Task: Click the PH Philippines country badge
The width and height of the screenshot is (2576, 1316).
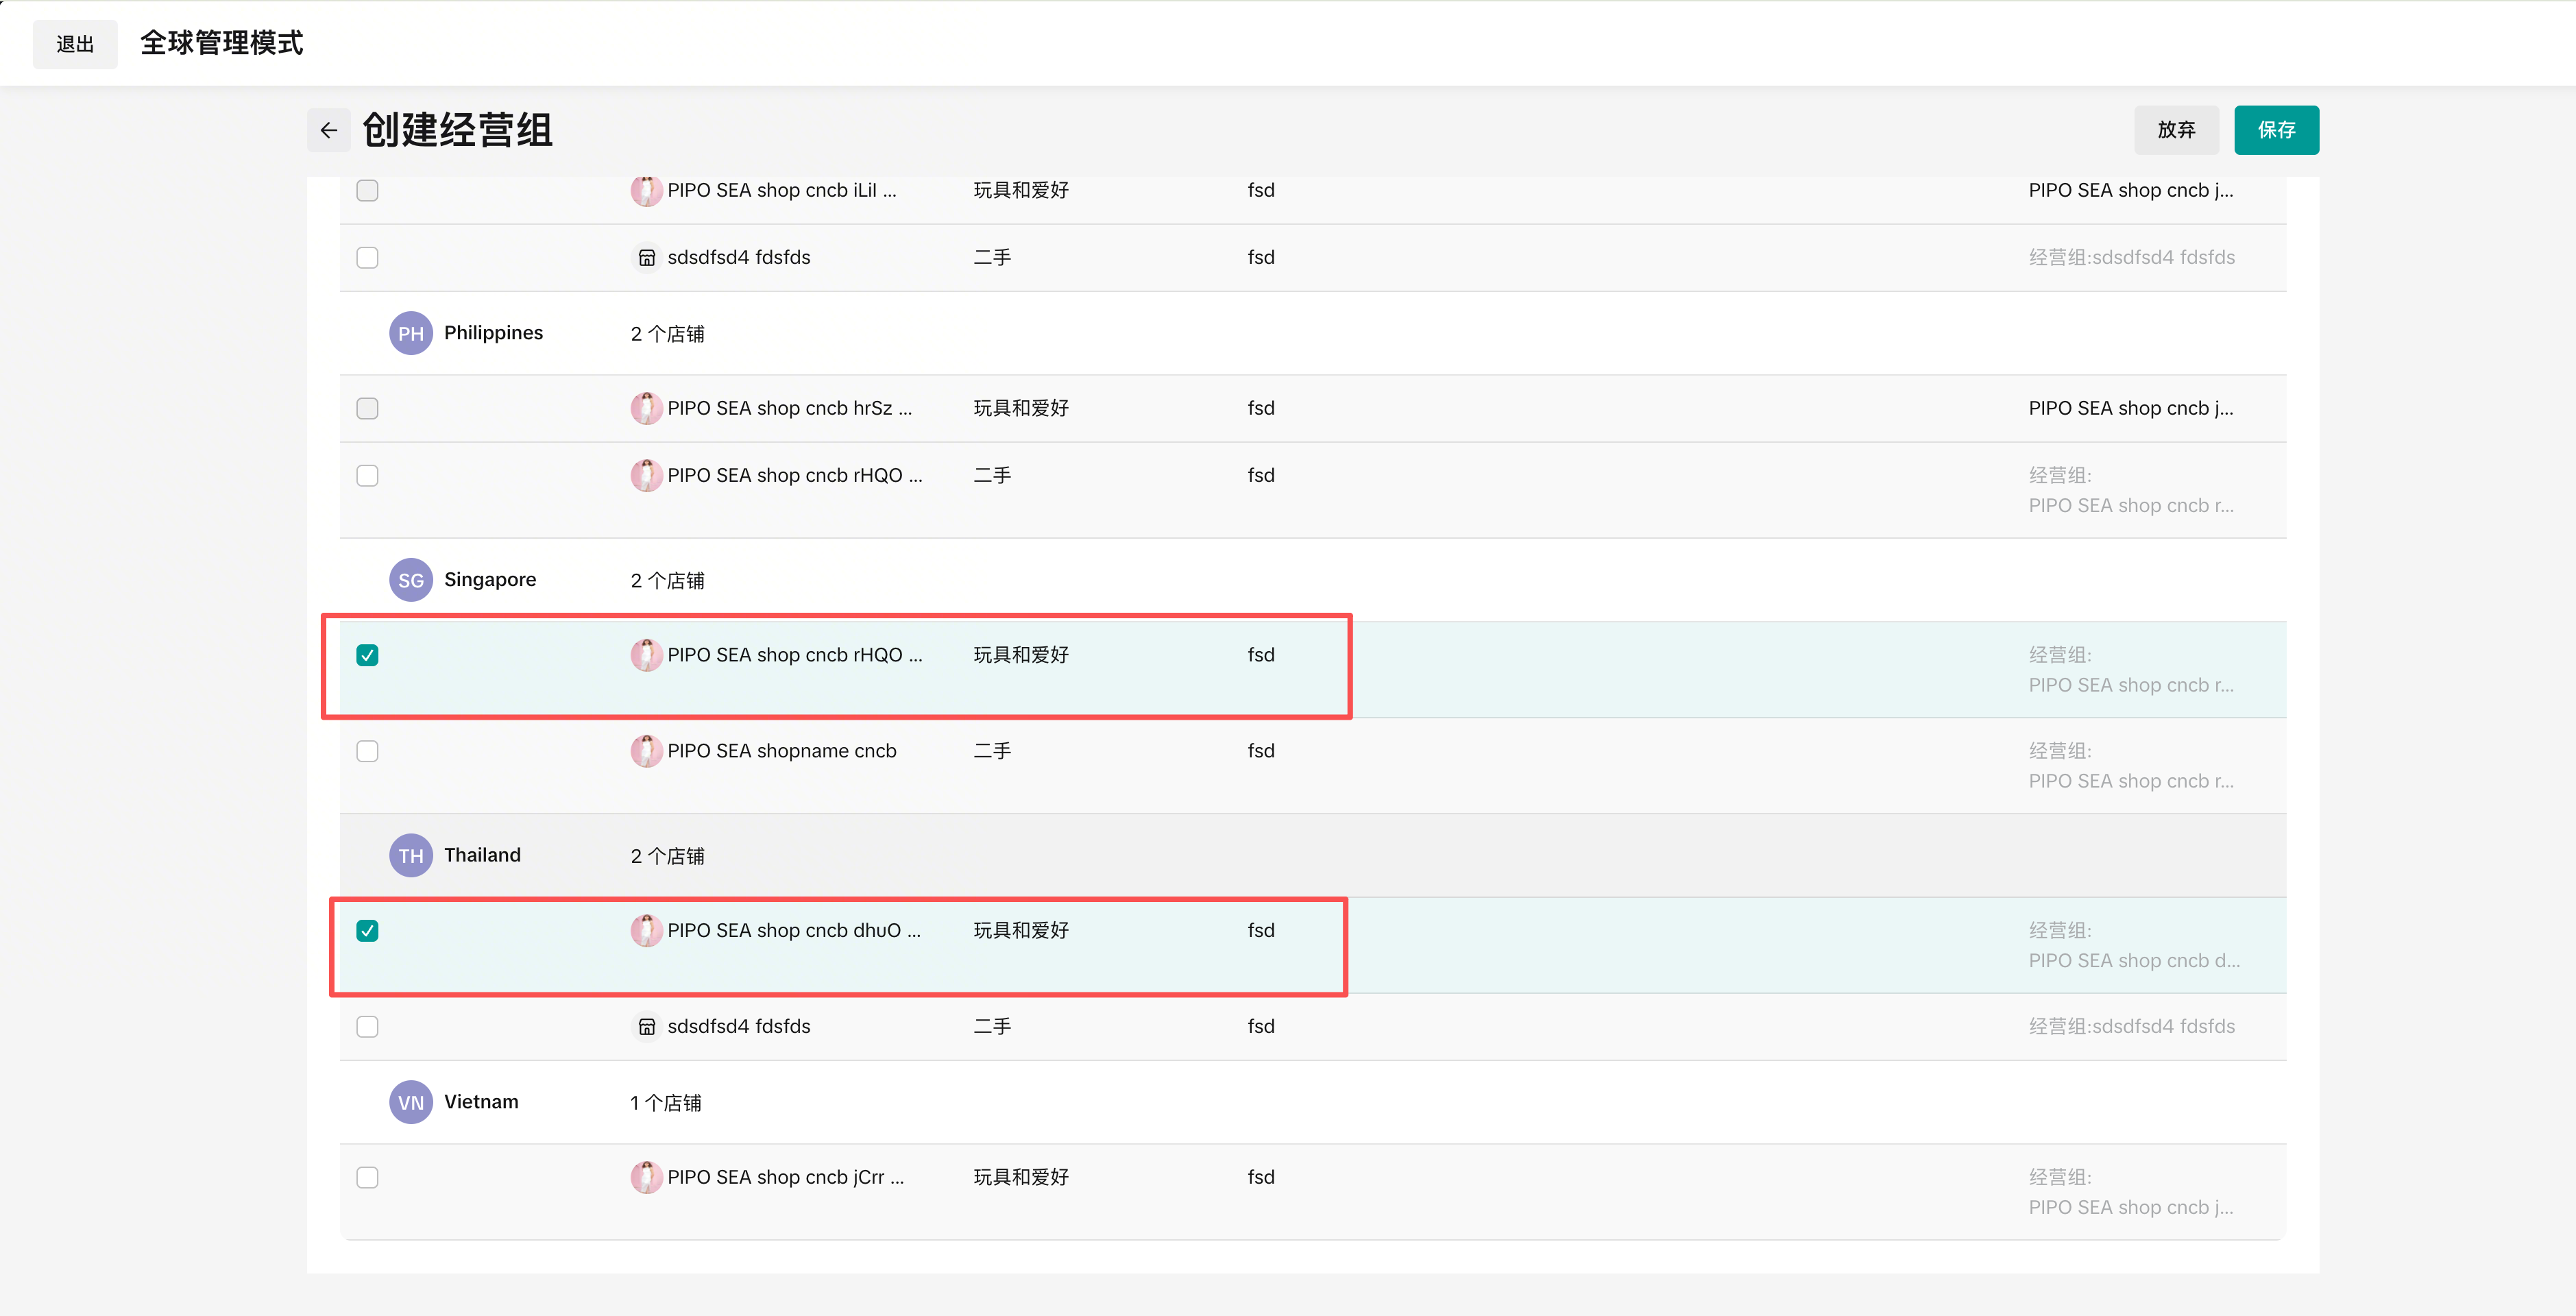Action: [x=410, y=333]
